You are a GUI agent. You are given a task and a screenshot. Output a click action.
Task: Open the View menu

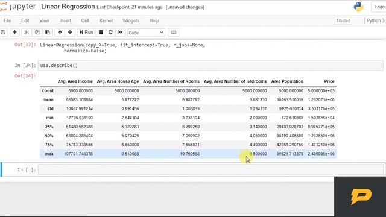(44, 20)
